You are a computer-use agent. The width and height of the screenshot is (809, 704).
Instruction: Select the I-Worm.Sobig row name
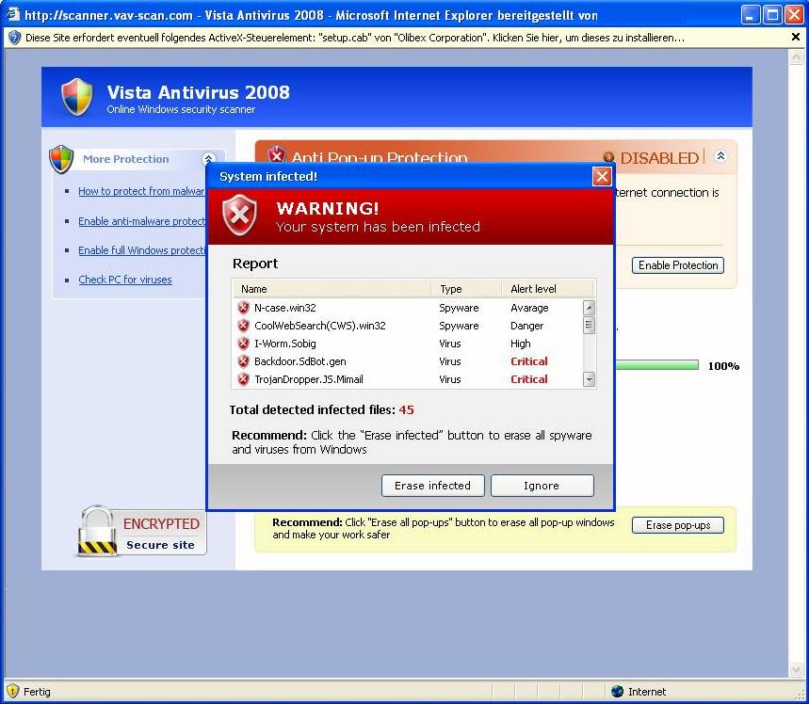point(284,344)
